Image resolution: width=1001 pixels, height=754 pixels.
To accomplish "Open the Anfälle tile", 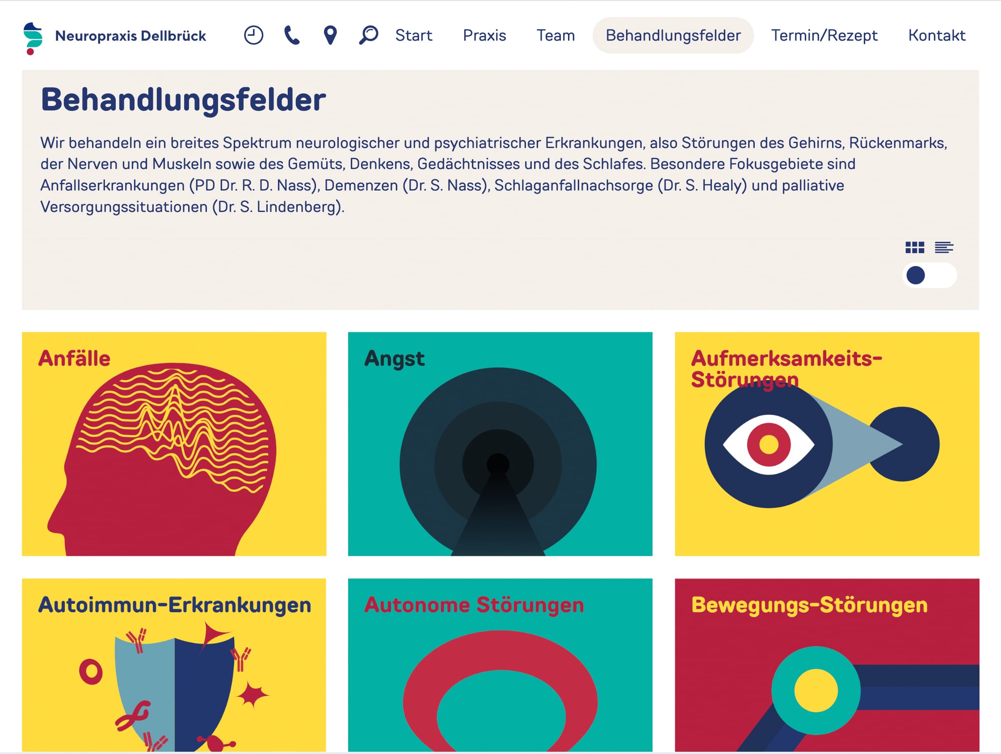I will [x=174, y=444].
